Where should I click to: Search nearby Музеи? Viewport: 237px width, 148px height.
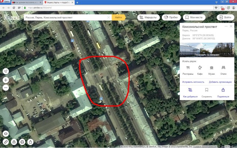[211, 70]
